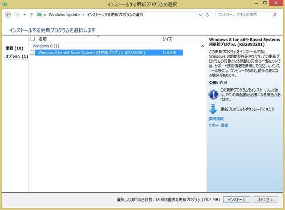Switch to the 重要 (18) tab
The width and height of the screenshot is (285, 210).
coord(14,48)
